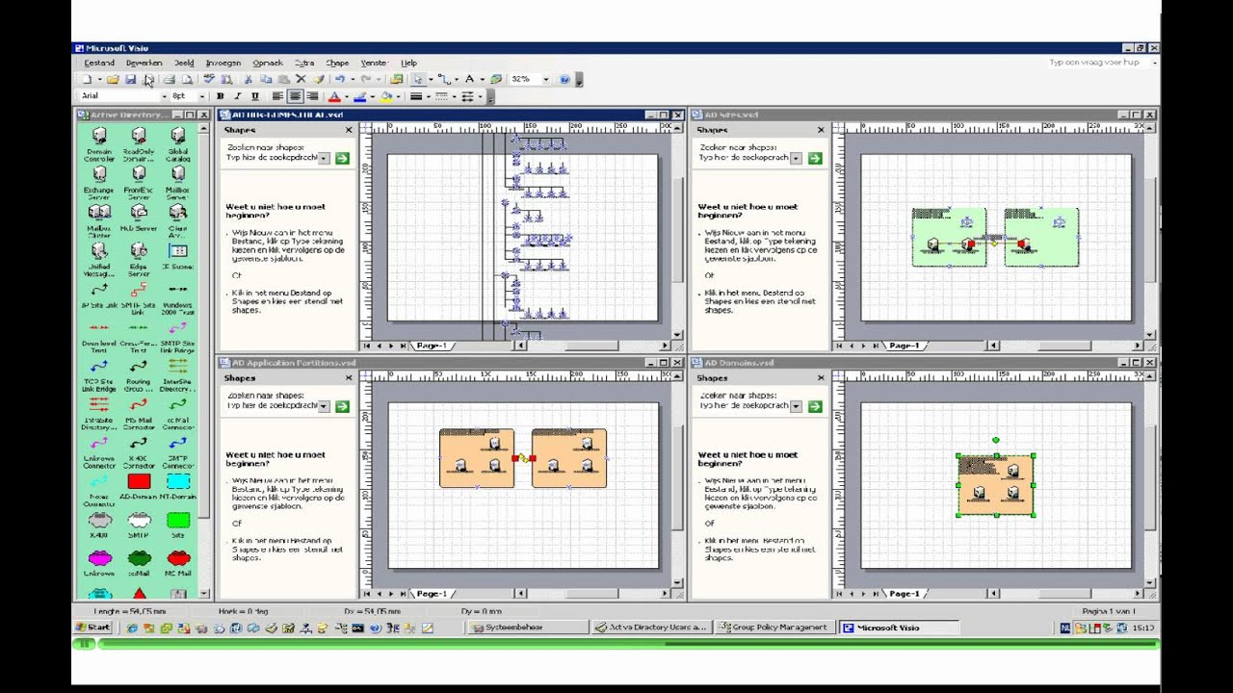Click the Help question mark icon

pos(564,79)
